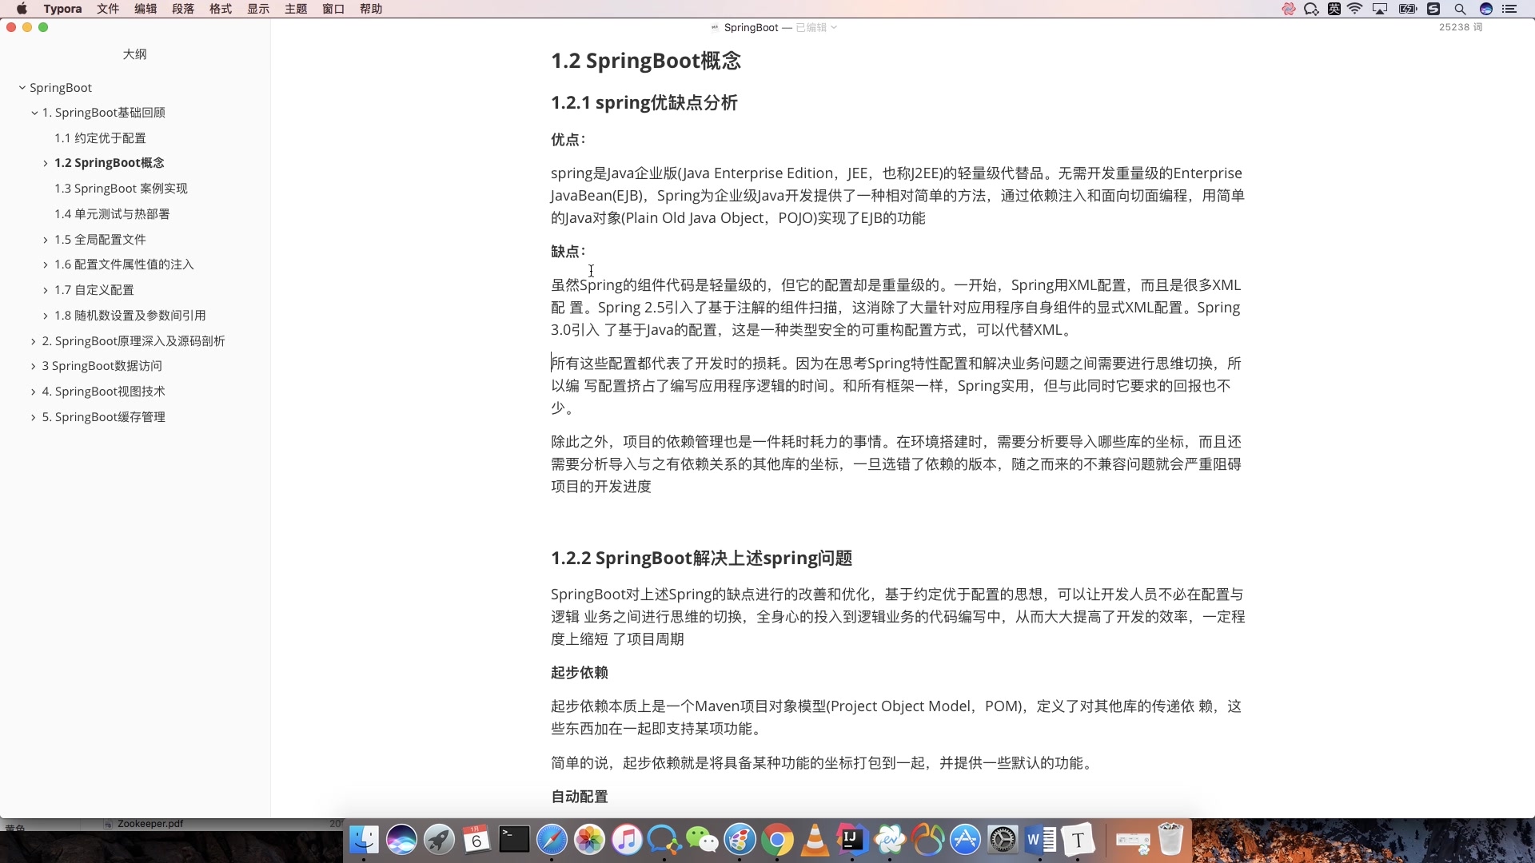This screenshot has width=1535, height=863.
Task: Collapse the 1. SpringBoot基础回顾 section
Action: click(34, 112)
